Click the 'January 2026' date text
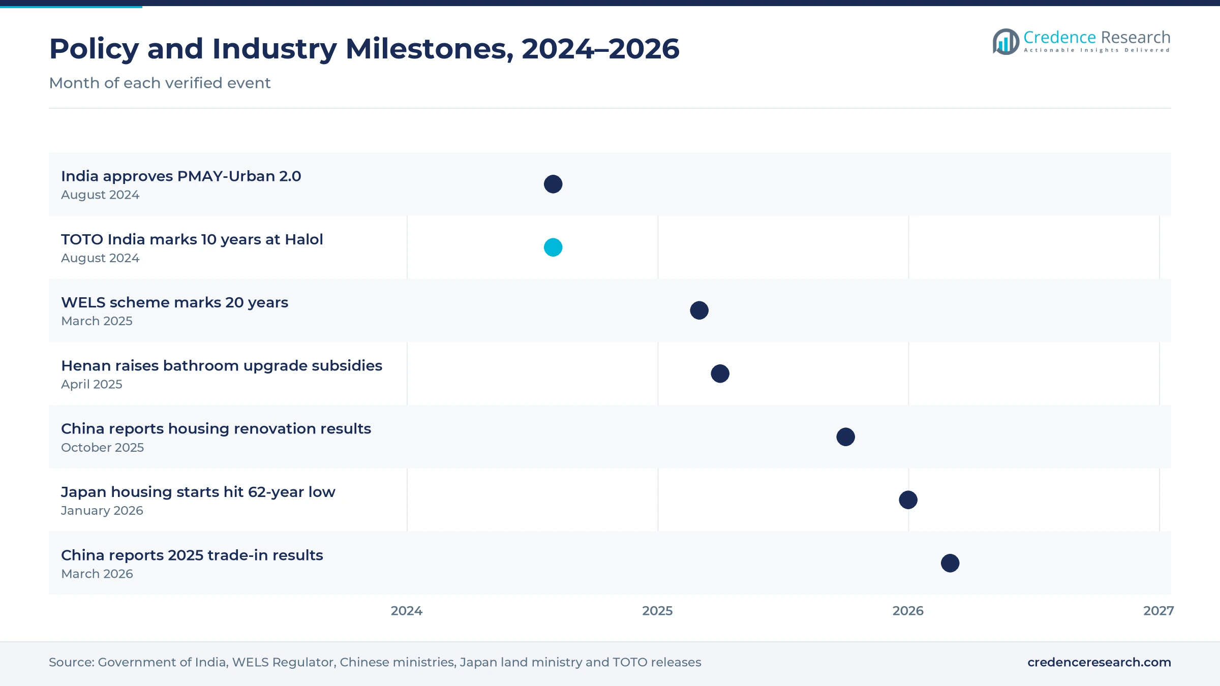The width and height of the screenshot is (1220, 686). click(x=102, y=511)
